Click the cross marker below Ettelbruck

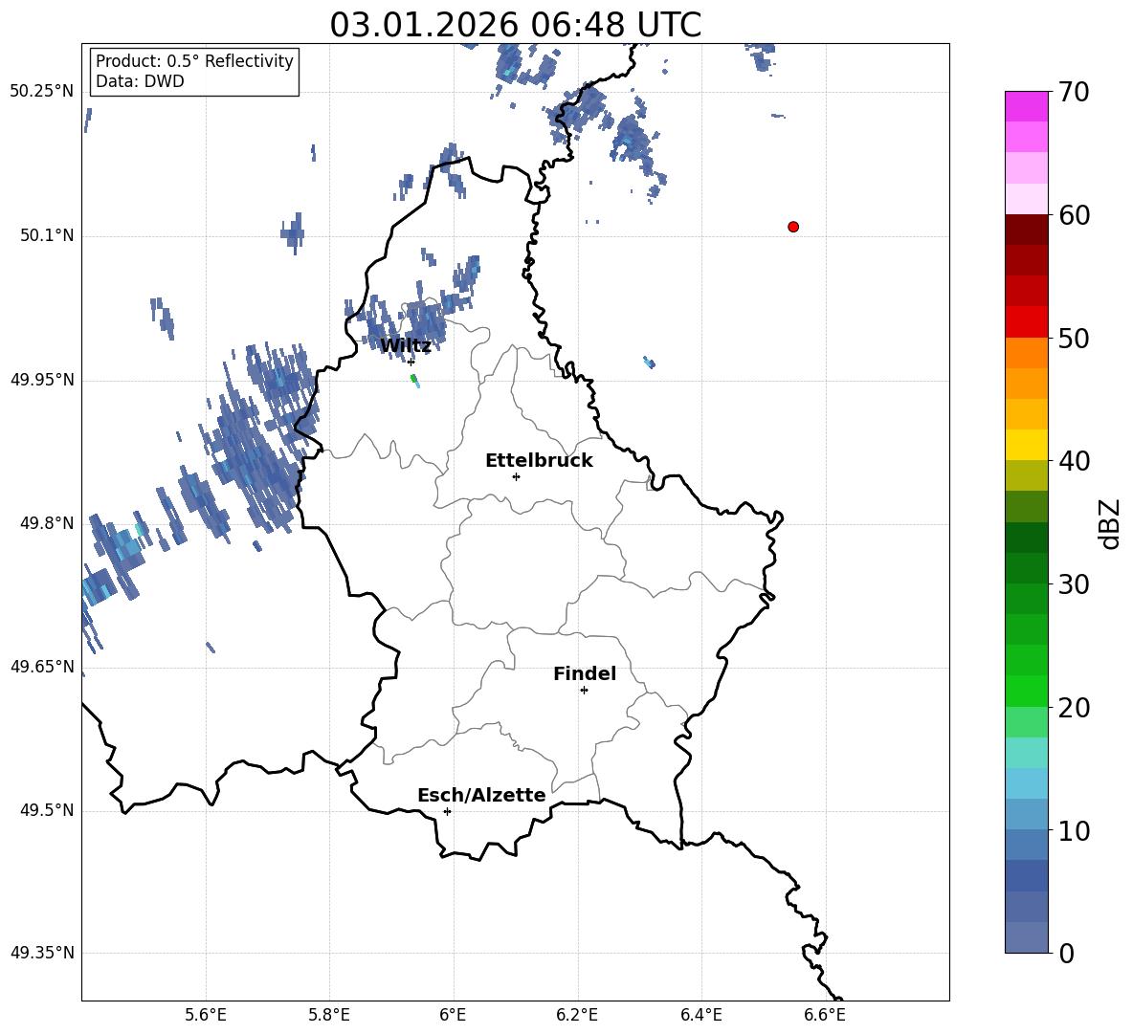516,476
